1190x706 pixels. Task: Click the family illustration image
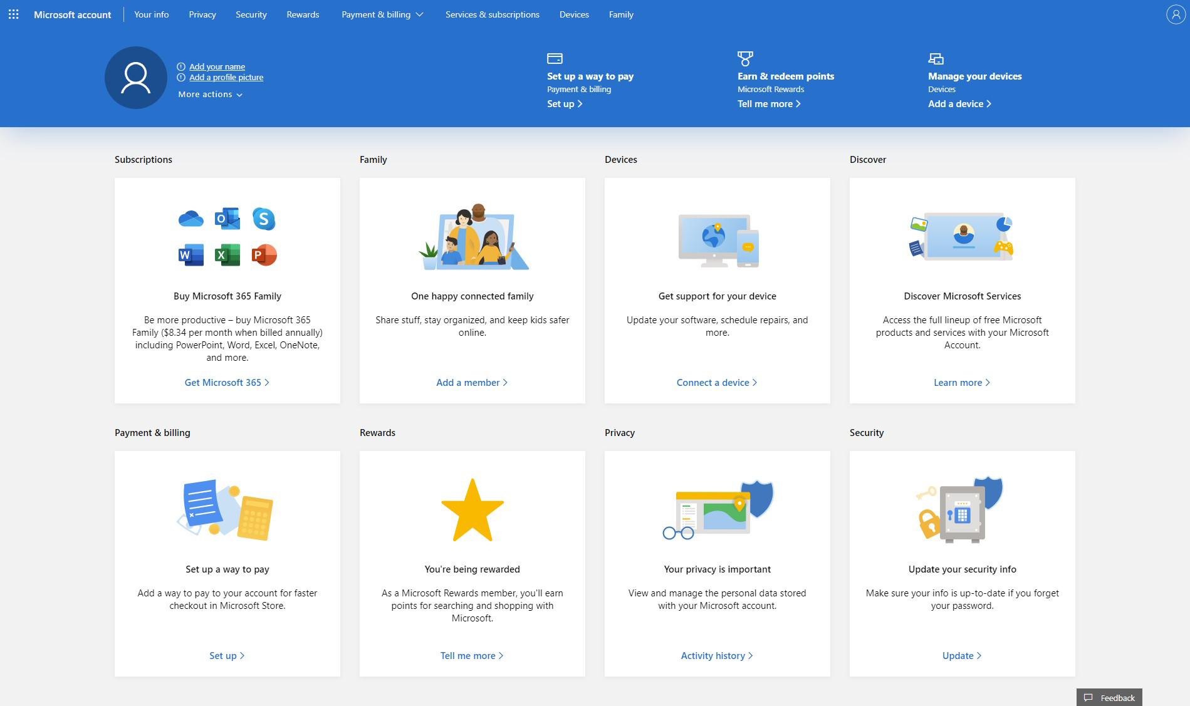point(473,237)
